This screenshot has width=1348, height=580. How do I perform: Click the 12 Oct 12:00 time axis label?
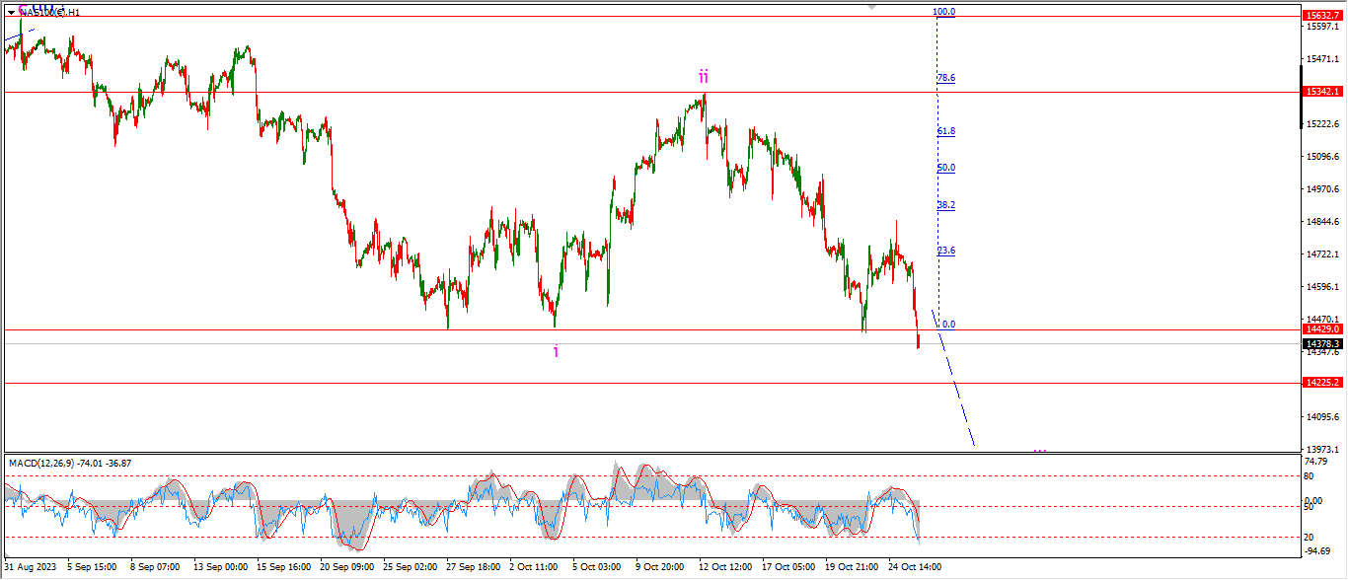(x=725, y=567)
